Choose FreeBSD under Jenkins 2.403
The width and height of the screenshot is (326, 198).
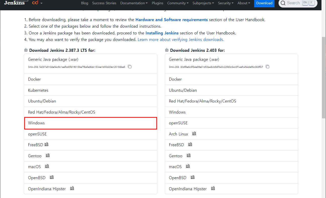(231, 145)
